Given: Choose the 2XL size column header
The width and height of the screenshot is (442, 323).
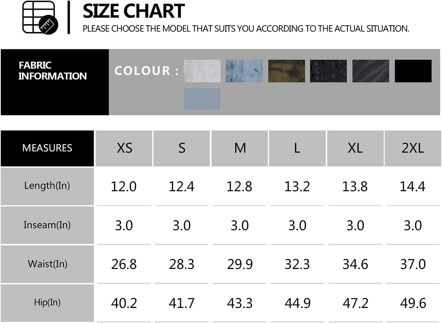Looking at the screenshot, I should [x=413, y=148].
